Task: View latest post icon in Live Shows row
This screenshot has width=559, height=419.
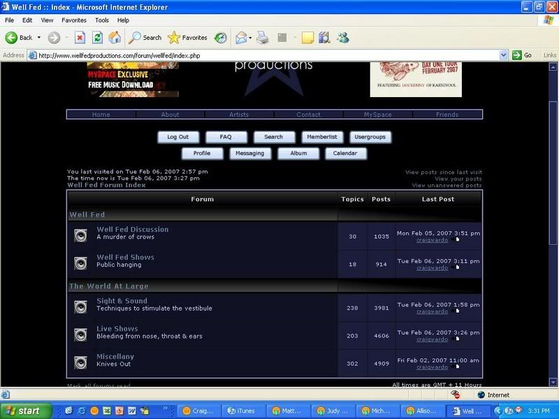Action: click(456, 339)
